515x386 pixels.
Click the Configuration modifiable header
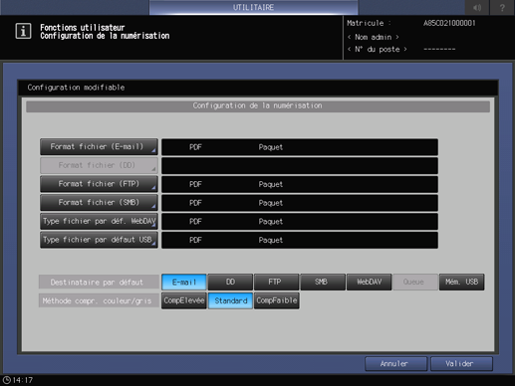(258, 88)
